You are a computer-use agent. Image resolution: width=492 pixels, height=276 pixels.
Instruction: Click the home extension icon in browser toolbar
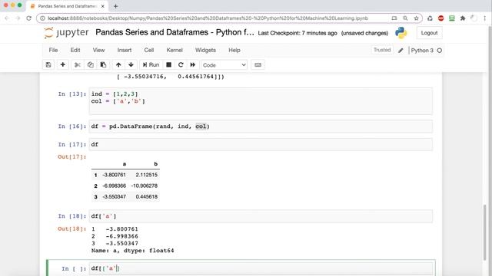point(430,18)
